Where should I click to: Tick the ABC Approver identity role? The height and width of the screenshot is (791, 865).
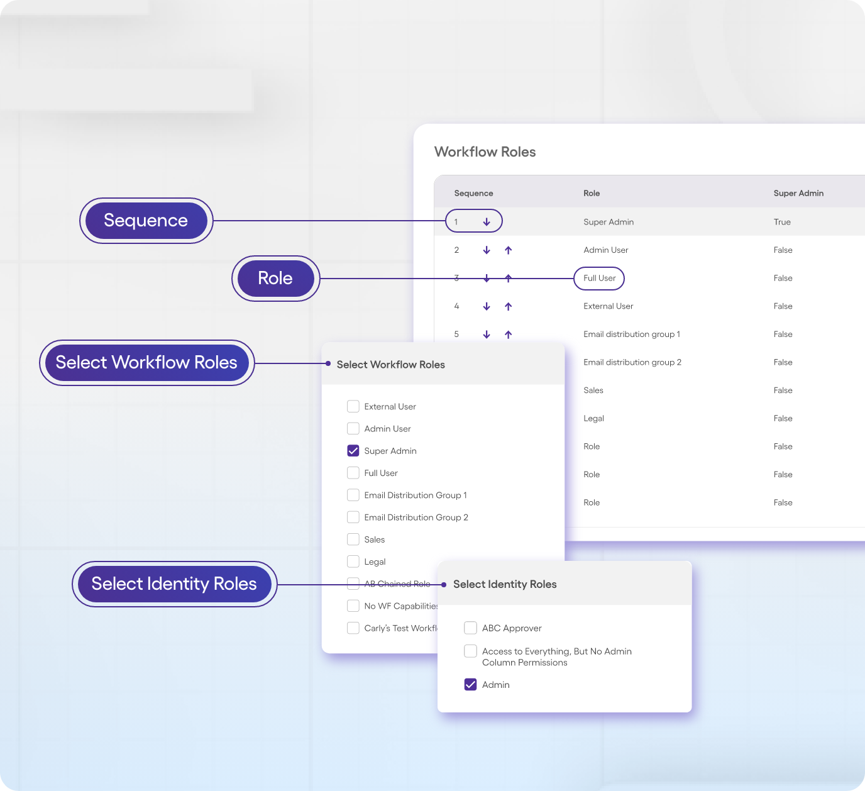coord(470,628)
